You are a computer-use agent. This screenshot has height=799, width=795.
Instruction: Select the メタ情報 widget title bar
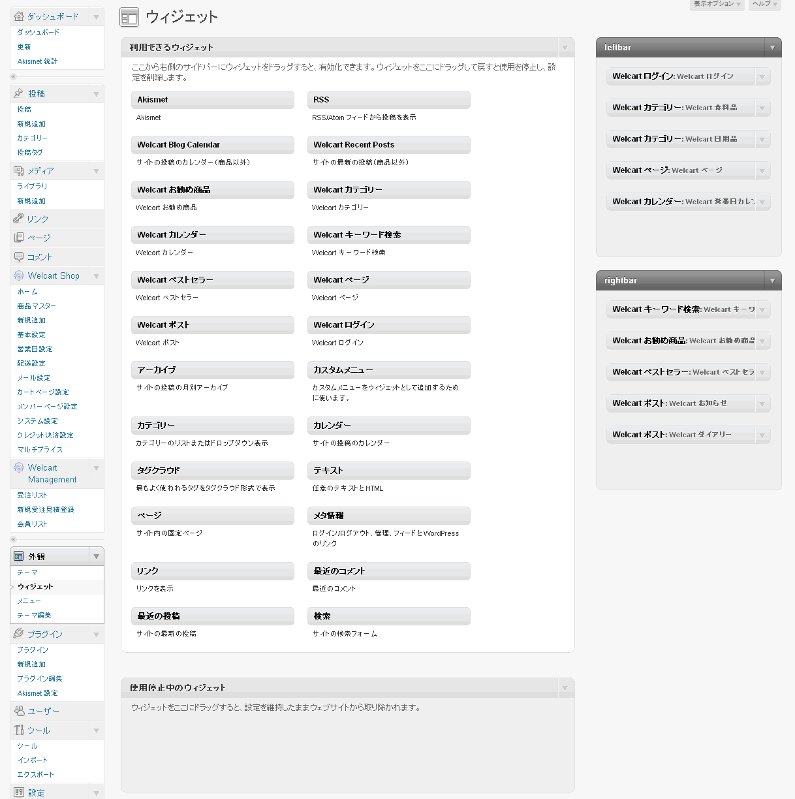tap(389, 516)
